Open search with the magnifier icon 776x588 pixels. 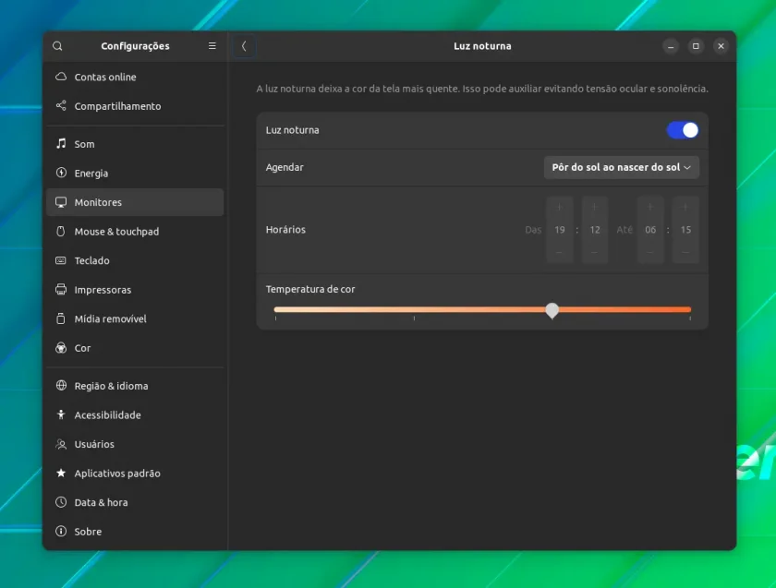[57, 46]
